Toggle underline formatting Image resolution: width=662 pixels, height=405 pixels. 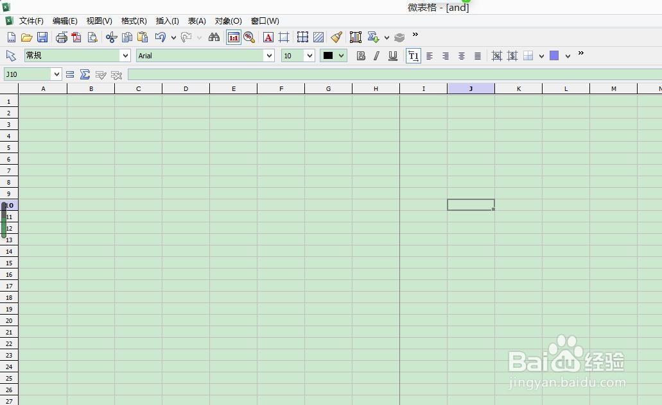click(392, 56)
